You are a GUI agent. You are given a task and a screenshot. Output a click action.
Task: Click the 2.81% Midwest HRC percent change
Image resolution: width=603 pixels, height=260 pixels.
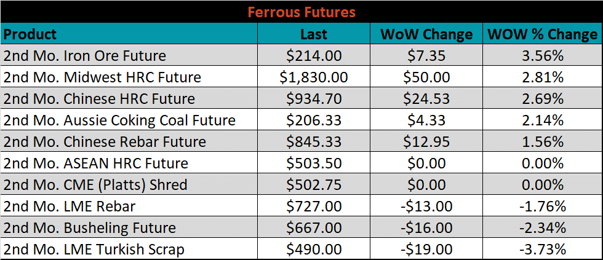tap(543, 76)
